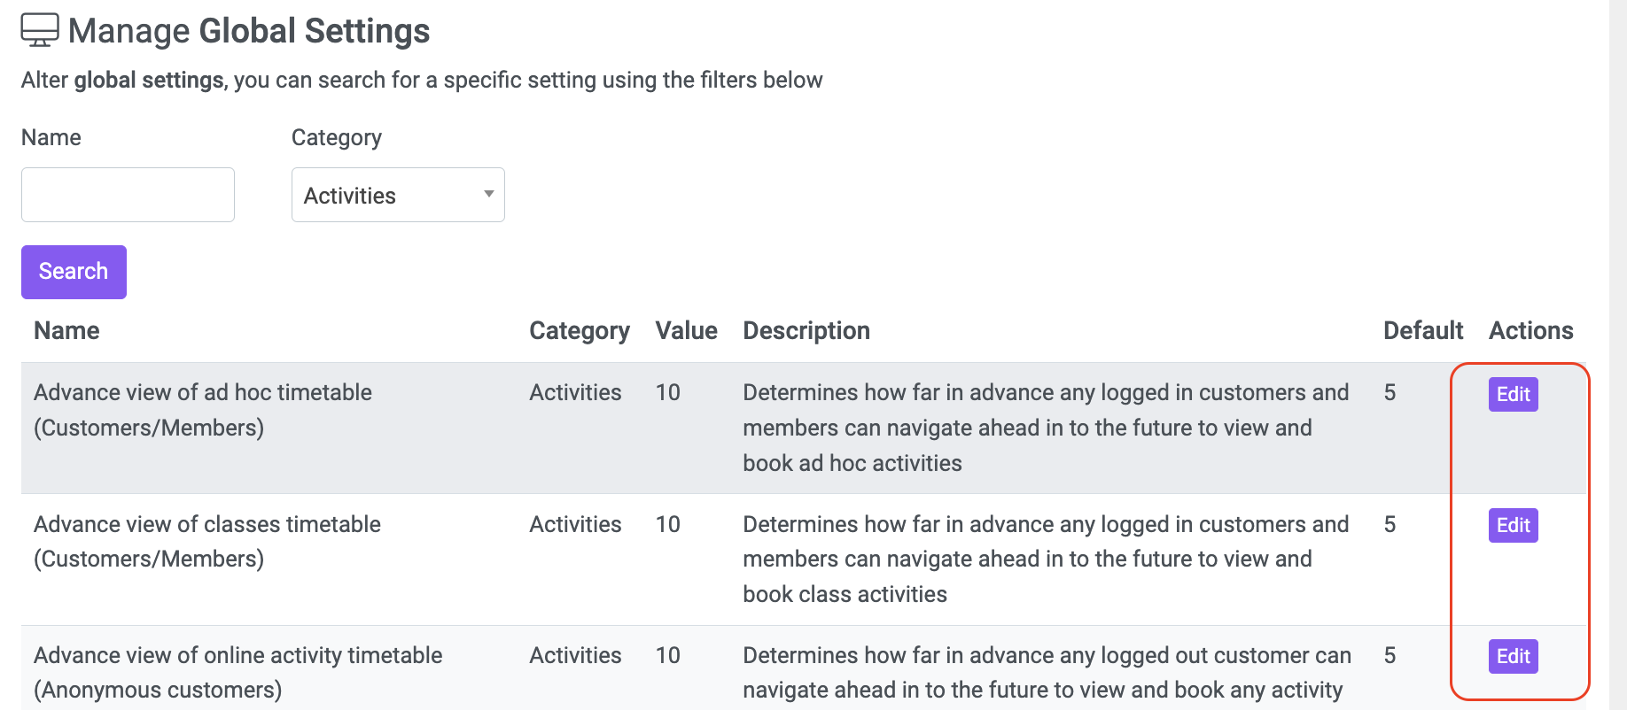
Task: Select the Advance view of classes timetable row name
Action: tap(207, 541)
